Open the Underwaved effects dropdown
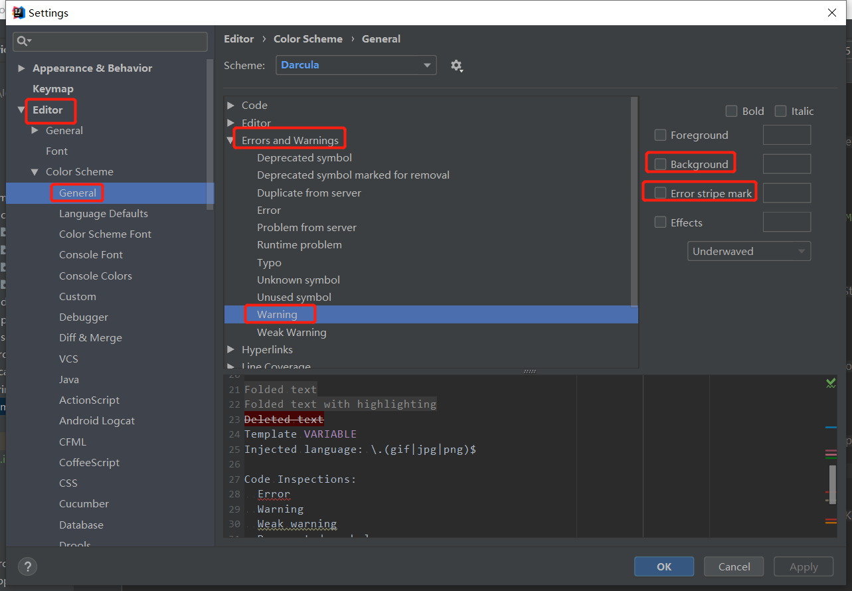This screenshot has height=591, width=852. click(748, 251)
